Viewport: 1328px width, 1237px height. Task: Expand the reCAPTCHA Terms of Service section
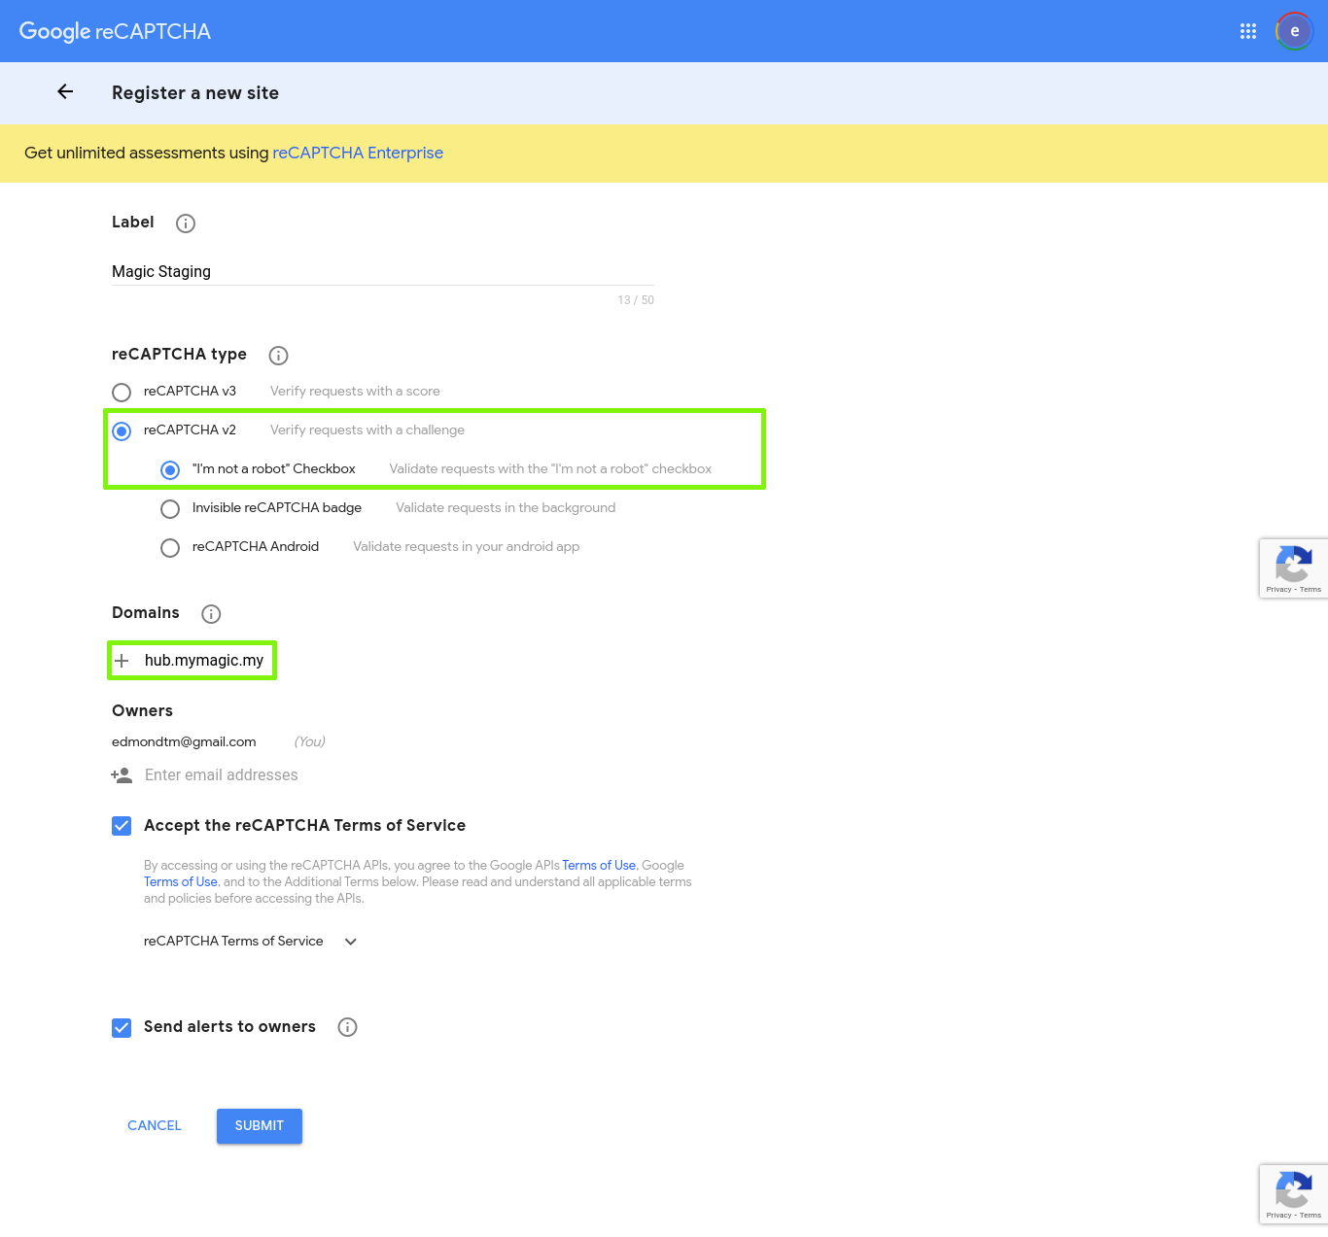(351, 942)
